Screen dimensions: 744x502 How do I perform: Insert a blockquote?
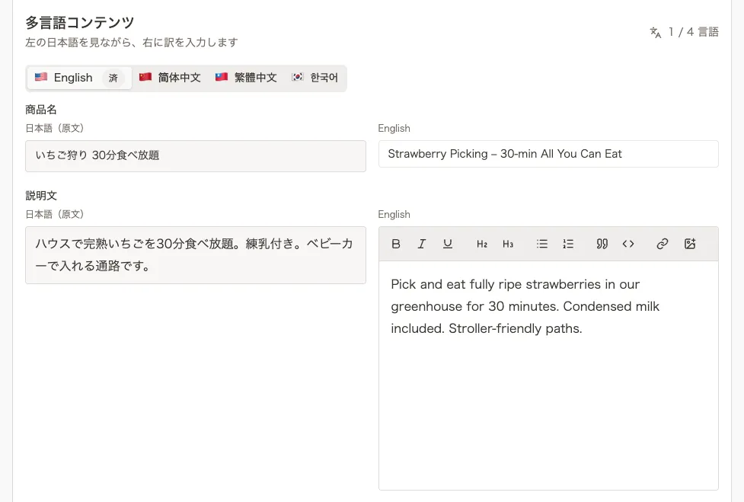pyautogui.click(x=602, y=244)
